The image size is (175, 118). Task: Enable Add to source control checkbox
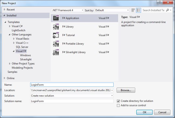118,105
